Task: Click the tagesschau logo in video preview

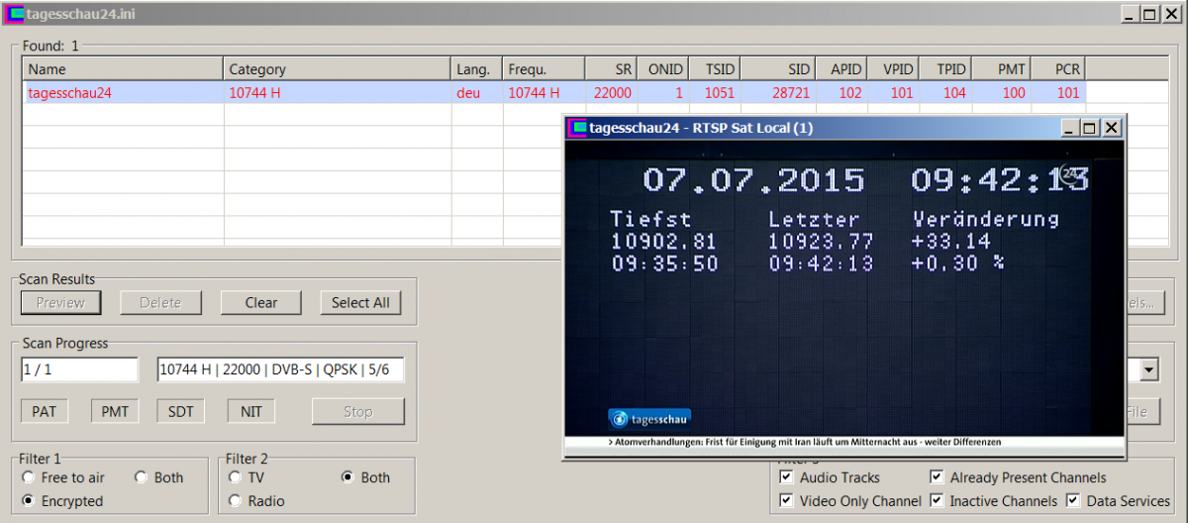Action: (x=648, y=418)
